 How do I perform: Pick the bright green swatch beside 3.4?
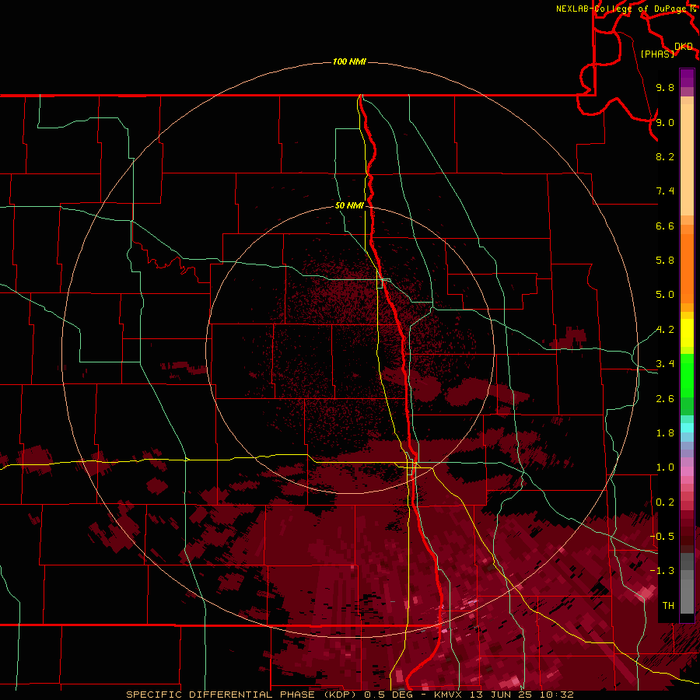click(687, 375)
